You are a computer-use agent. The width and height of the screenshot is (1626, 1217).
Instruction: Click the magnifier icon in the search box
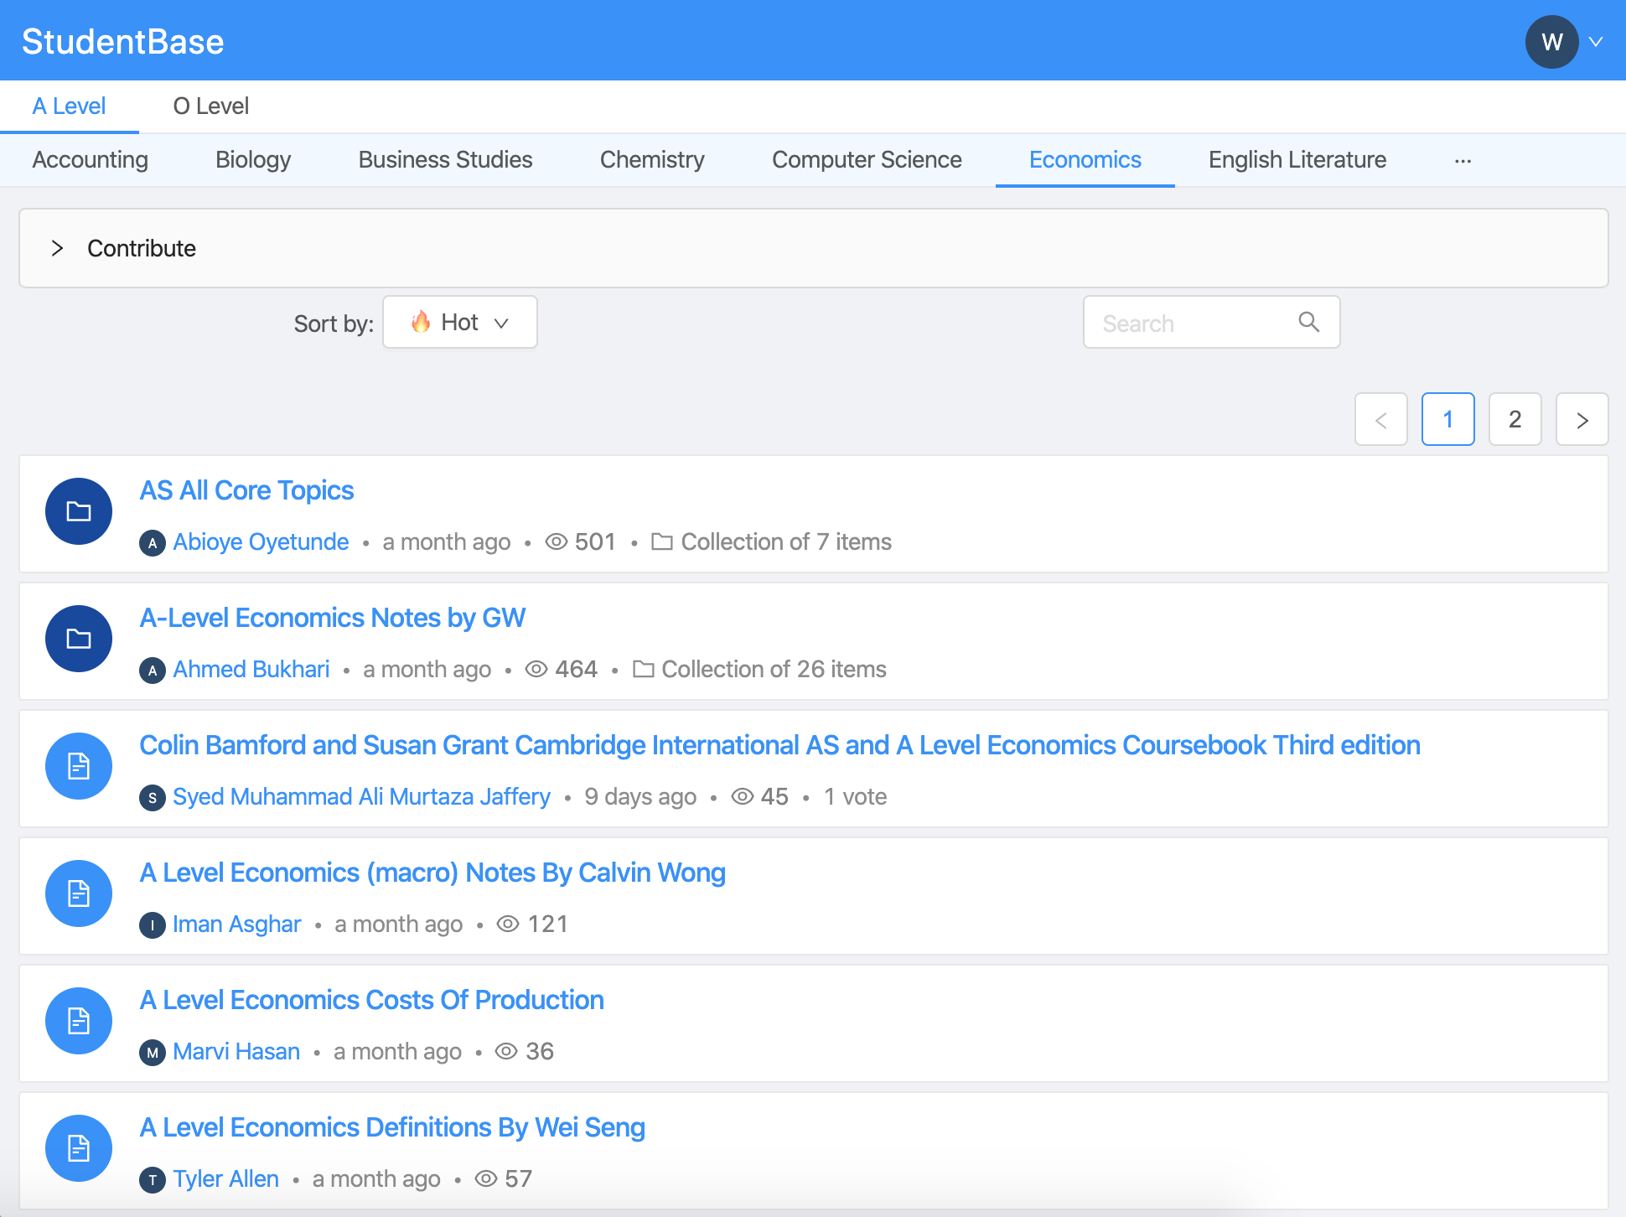coord(1308,322)
